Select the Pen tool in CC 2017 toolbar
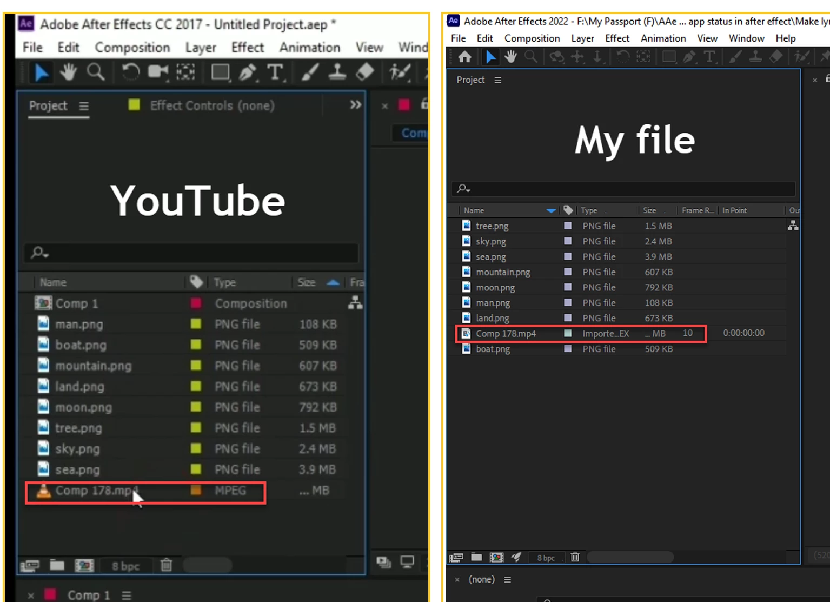 click(248, 72)
